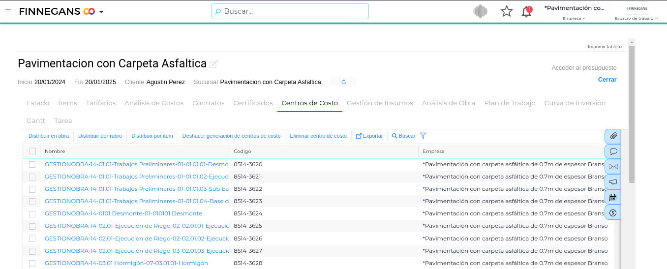Image resolution: width=667 pixels, height=269 pixels.
Task: Click the favorites star icon
Action: click(x=506, y=11)
